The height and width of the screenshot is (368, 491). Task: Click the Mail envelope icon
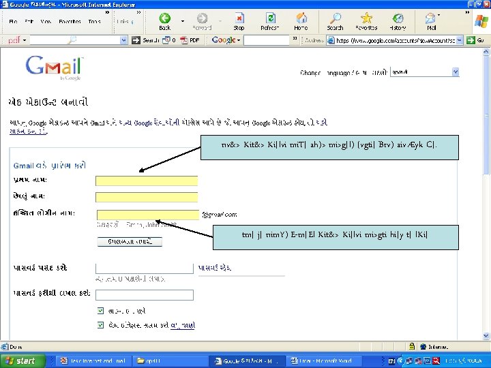tap(430, 19)
